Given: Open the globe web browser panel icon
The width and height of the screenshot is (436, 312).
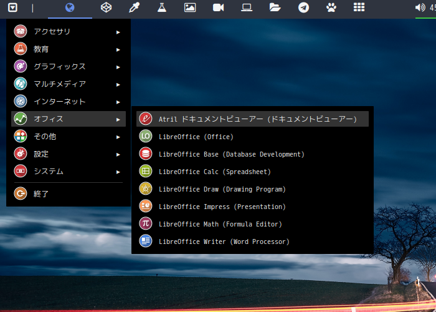Looking at the screenshot, I should tap(70, 7).
